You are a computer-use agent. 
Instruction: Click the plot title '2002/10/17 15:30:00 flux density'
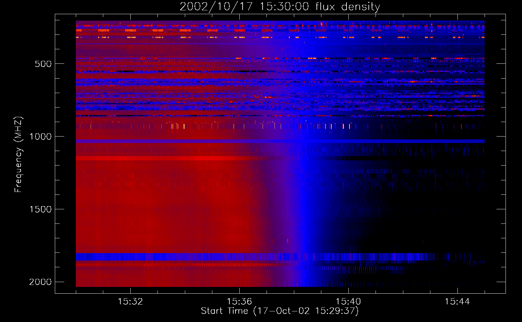coord(280,6)
